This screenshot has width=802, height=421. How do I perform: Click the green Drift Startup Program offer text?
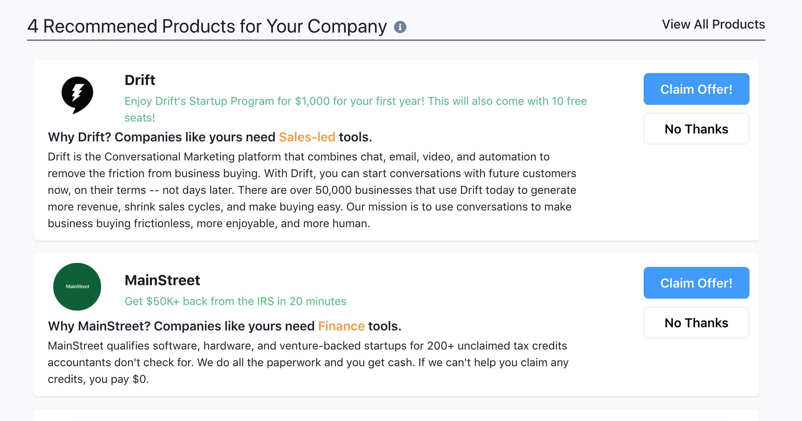tap(355, 101)
